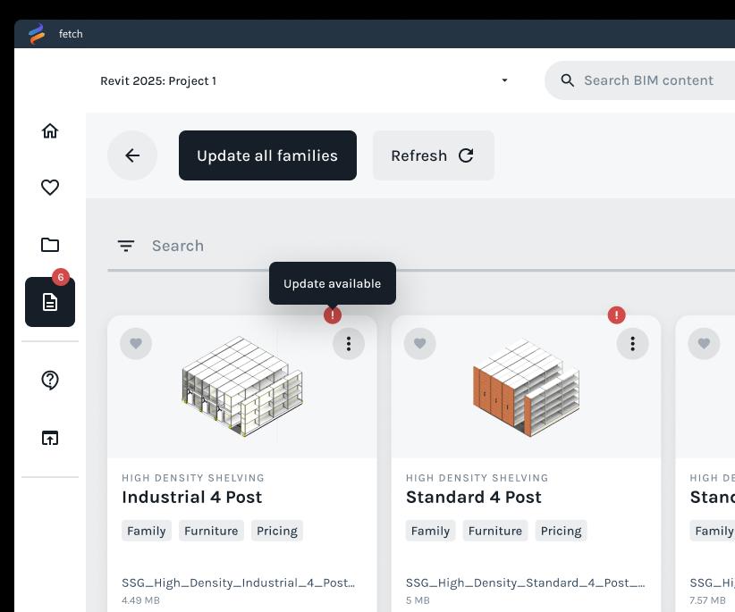
Task: Click the fetch menu in the title bar
Action: coord(71,34)
